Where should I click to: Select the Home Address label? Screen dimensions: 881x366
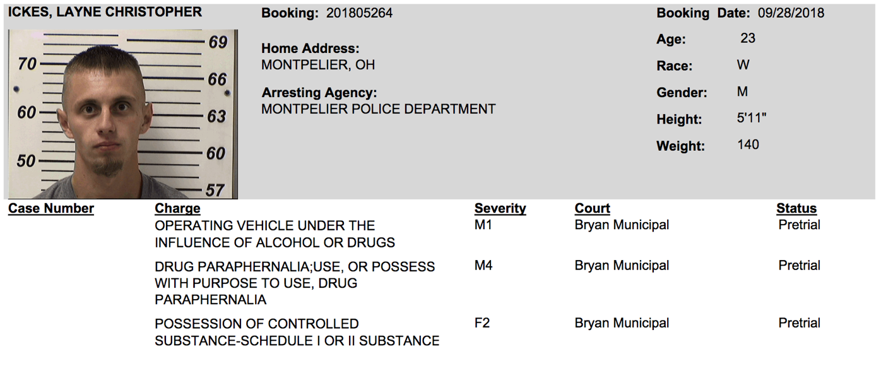pyautogui.click(x=310, y=49)
